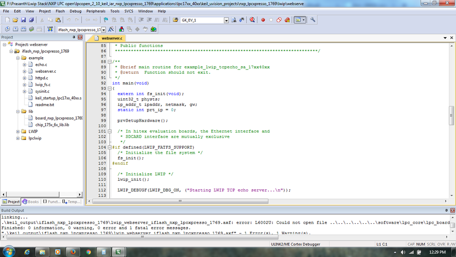Open the Window layout dropdown arrow
The height and width of the screenshot is (257, 456).
[304, 20]
